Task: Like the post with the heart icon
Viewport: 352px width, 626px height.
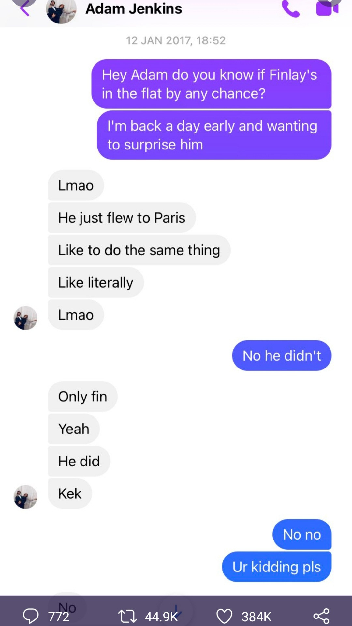Action: point(224,616)
